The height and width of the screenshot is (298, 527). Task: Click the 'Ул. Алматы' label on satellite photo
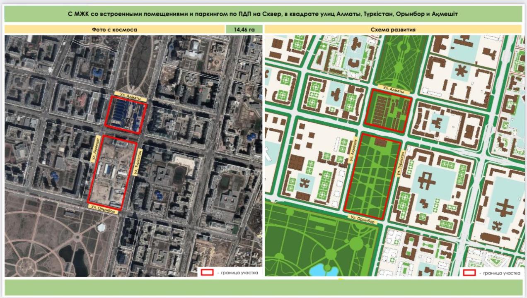[131, 96]
